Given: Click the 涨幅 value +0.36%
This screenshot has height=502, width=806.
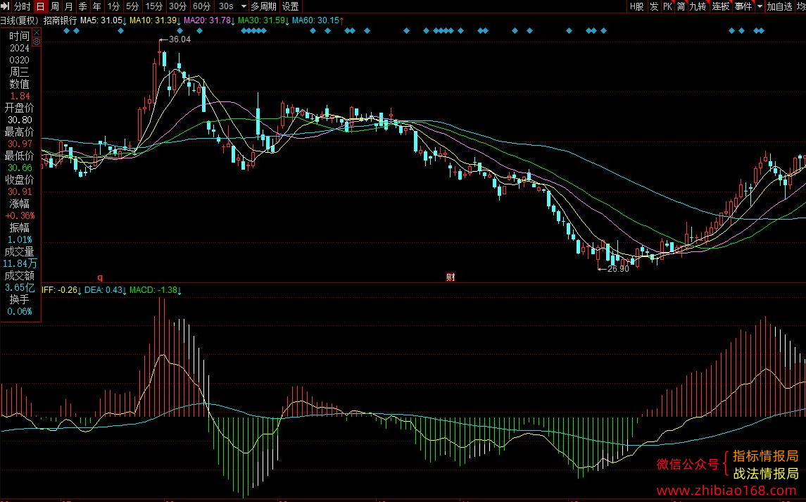Looking at the screenshot, I should click(20, 215).
